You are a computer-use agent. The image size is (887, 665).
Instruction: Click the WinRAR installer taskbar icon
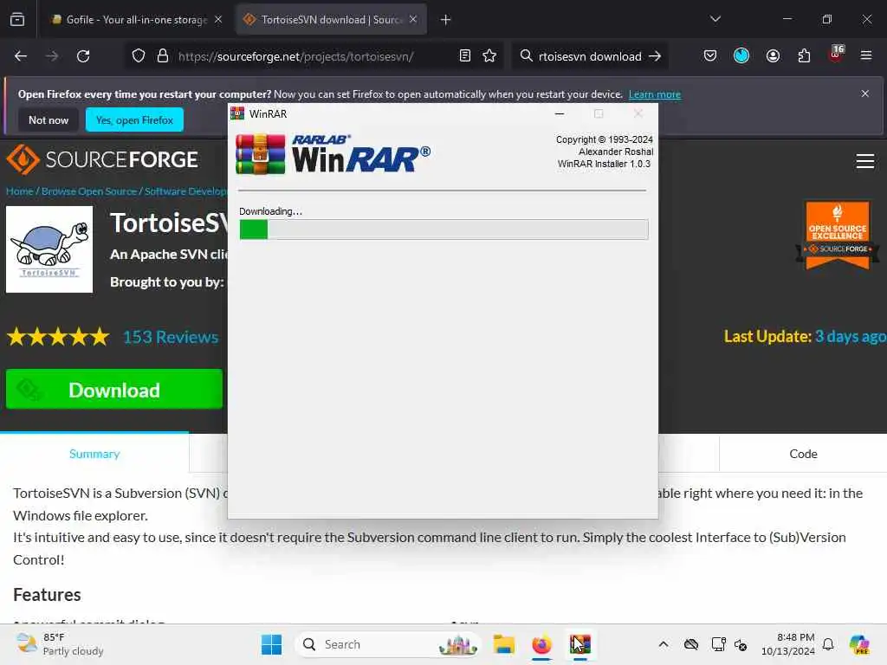coord(579,644)
